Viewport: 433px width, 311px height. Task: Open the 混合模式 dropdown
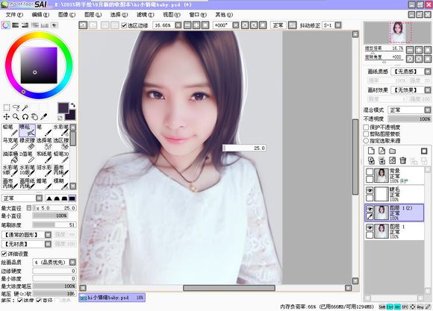[409, 110]
